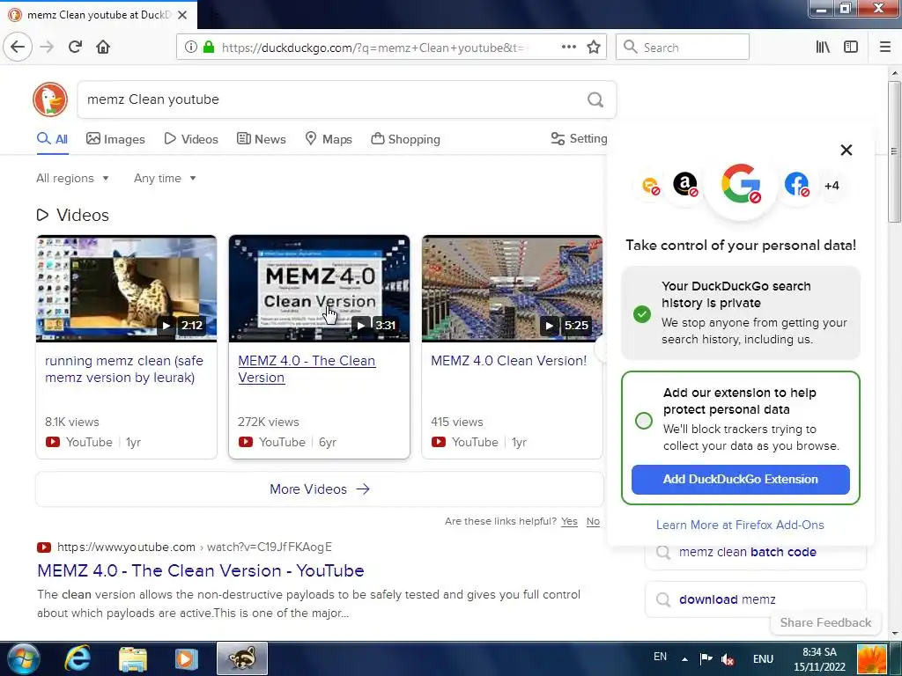
Task: Open Windows Explorer folder in taskbar
Action: pos(133,658)
